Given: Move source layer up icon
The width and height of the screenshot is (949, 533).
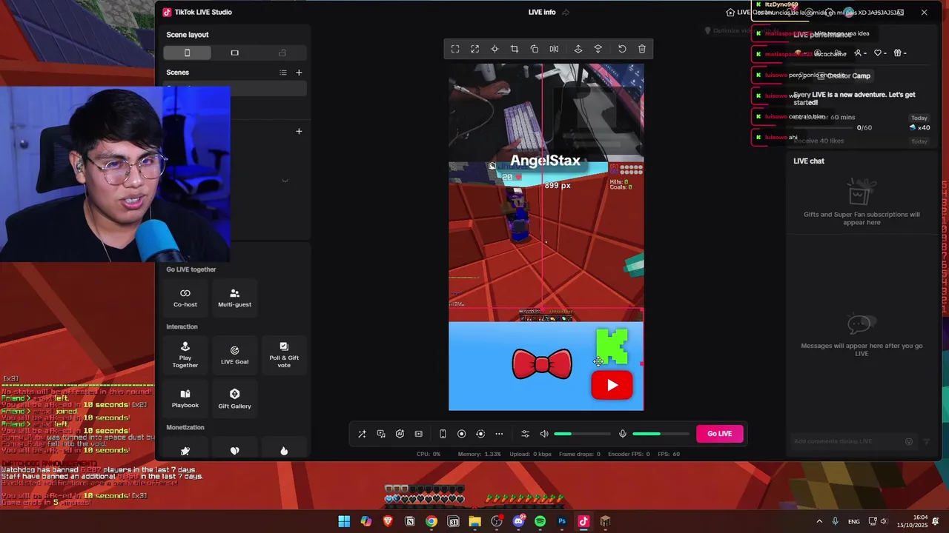Looking at the screenshot, I should (578, 49).
